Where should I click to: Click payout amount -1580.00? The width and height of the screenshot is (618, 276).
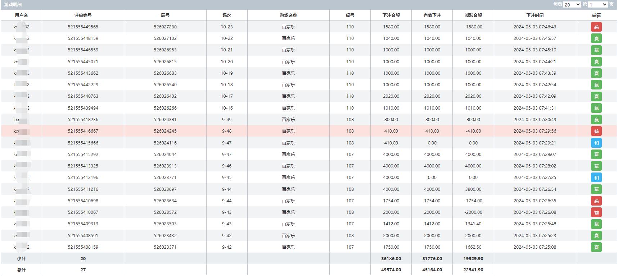click(x=473, y=27)
